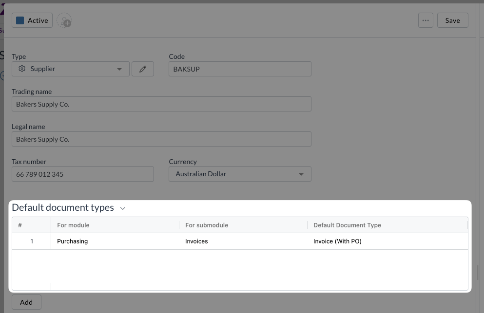Click the Add button below the table
Viewport: 484px width, 313px height.
coord(26,302)
